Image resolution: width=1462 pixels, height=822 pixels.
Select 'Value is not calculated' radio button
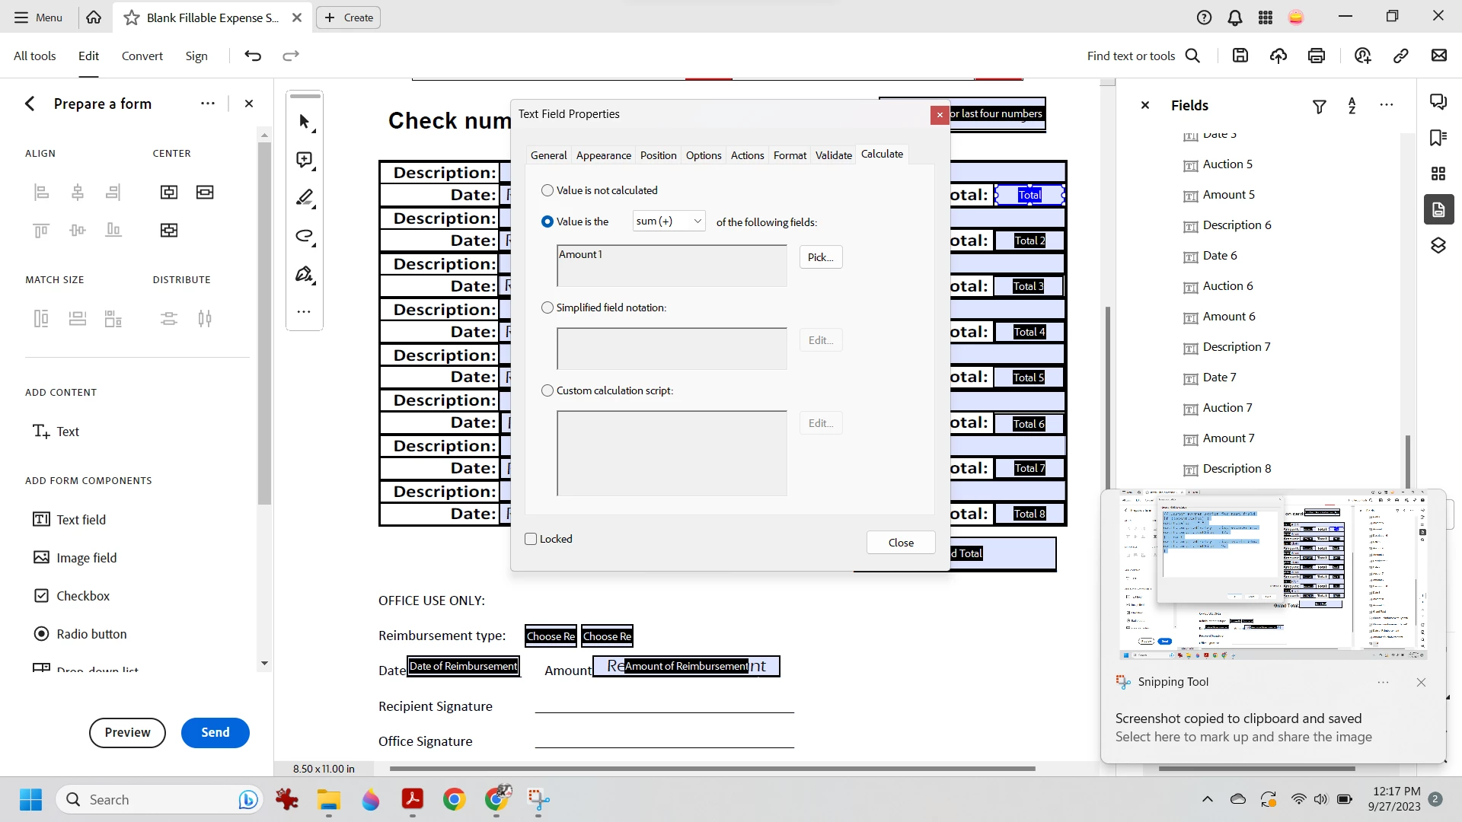(x=547, y=190)
